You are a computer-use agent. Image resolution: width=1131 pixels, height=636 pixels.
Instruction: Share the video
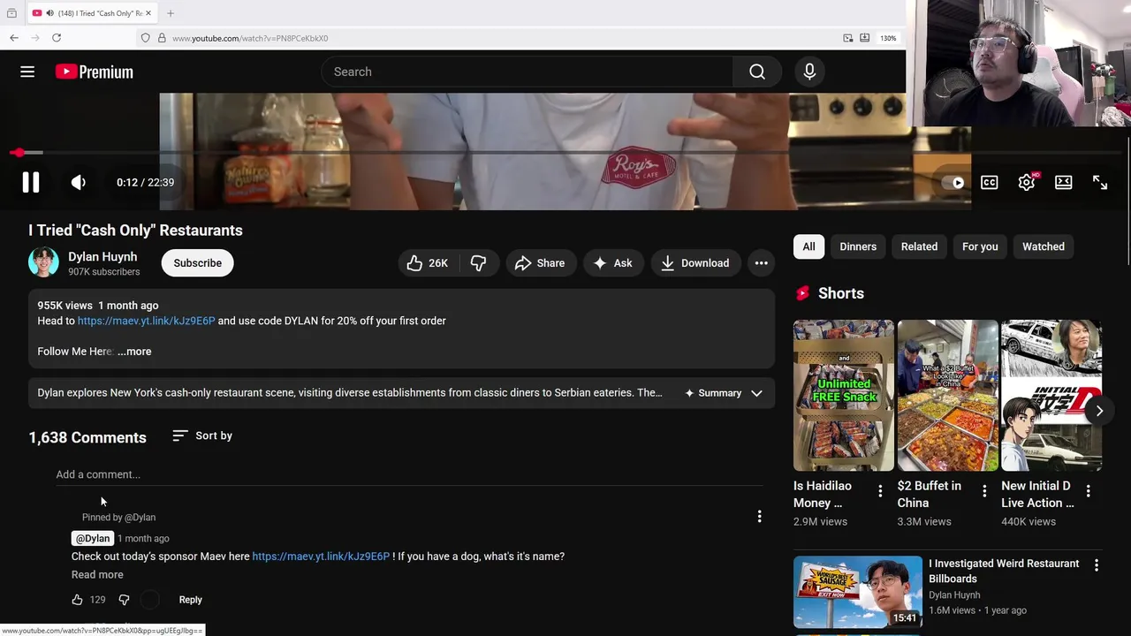pos(540,263)
